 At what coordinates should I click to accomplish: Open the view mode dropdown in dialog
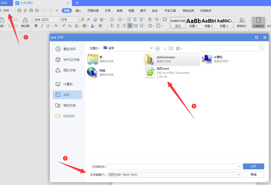[179, 48]
